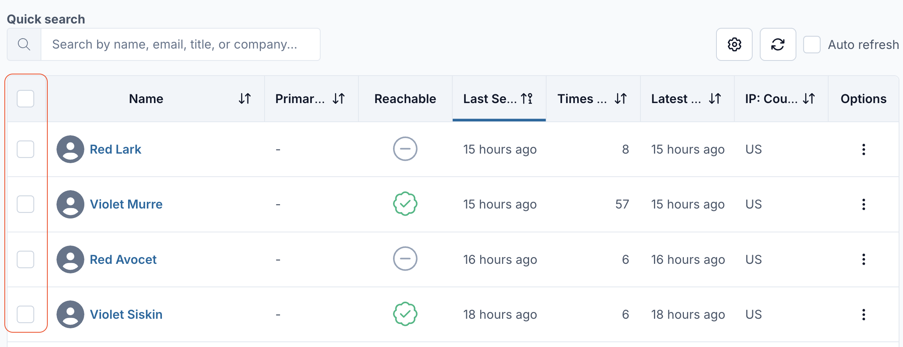Focus the Quick search input field
Viewport: 903px width, 347px height.
[181, 44]
